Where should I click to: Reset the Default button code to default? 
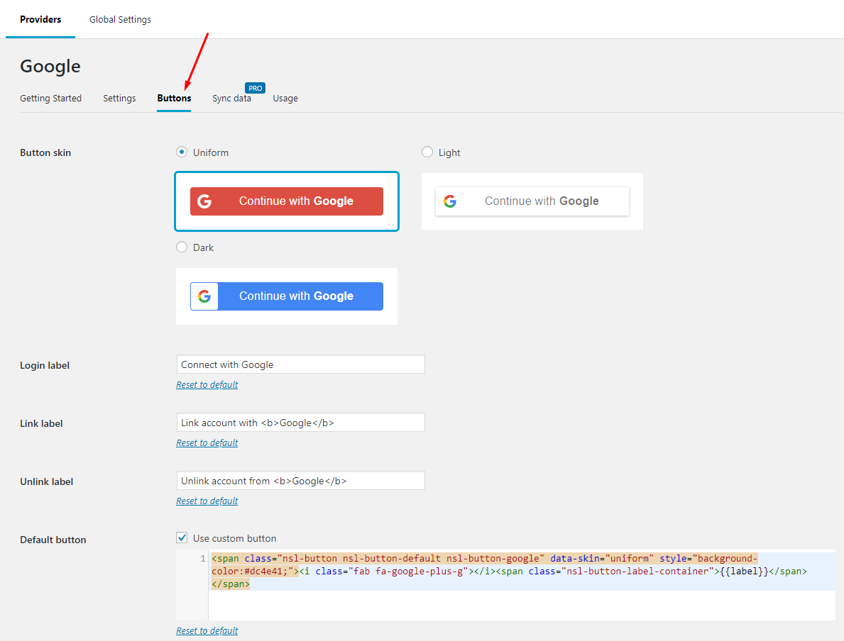[x=207, y=630]
